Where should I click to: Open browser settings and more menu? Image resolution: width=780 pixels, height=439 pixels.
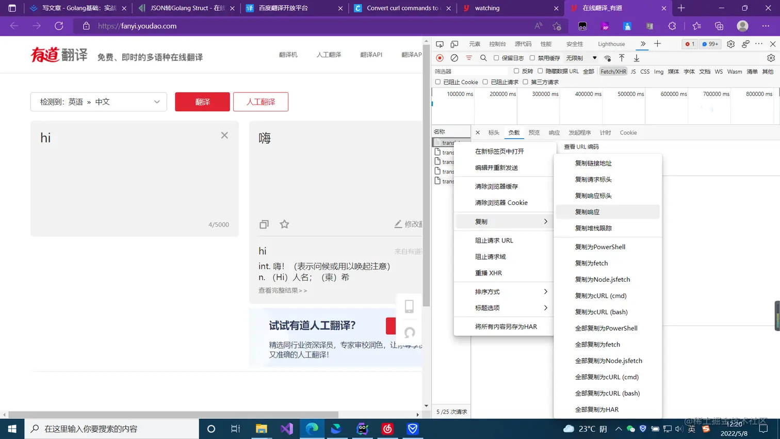[x=766, y=26]
